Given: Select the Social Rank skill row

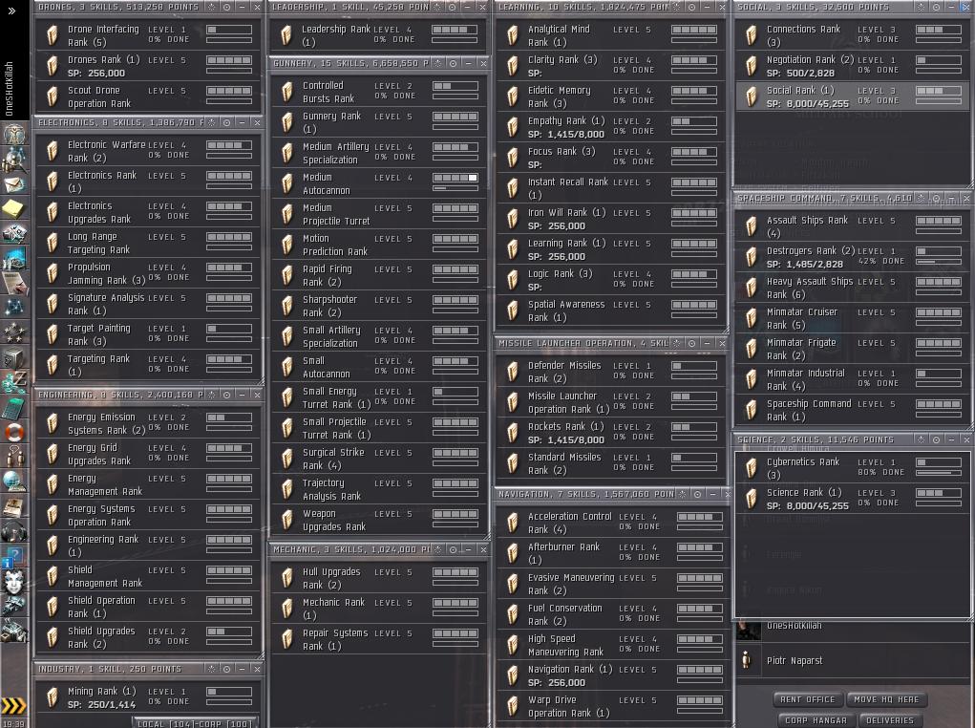Looking at the screenshot, I should tap(852, 96).
